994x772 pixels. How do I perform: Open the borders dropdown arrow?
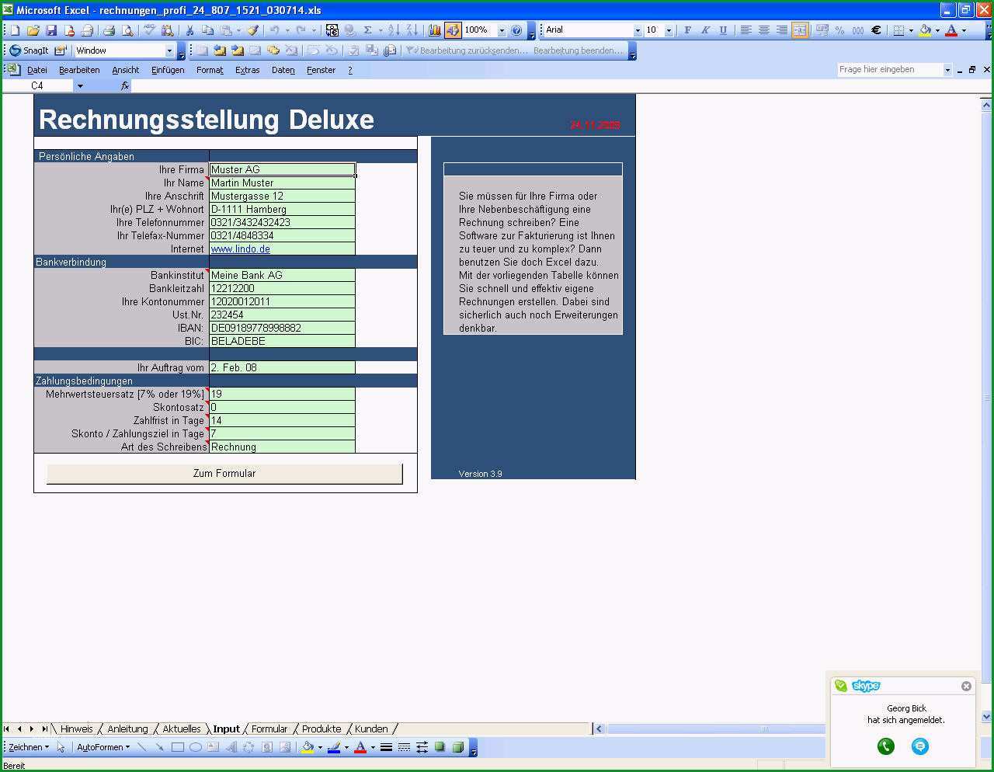point(911,30)
